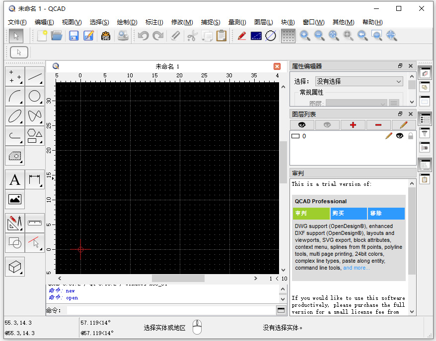The width and height of the screenshot is (436, 341).
Task: Select the Line tool
Action: [x=34, y=76]
